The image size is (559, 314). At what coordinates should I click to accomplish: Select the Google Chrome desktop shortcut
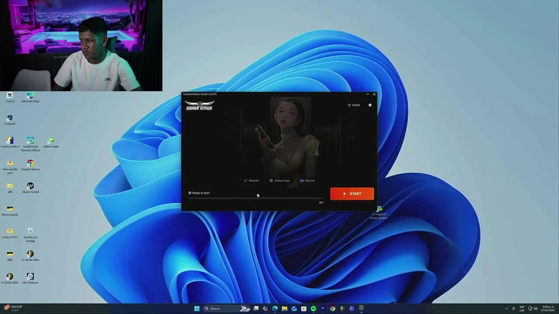[30, 165]
